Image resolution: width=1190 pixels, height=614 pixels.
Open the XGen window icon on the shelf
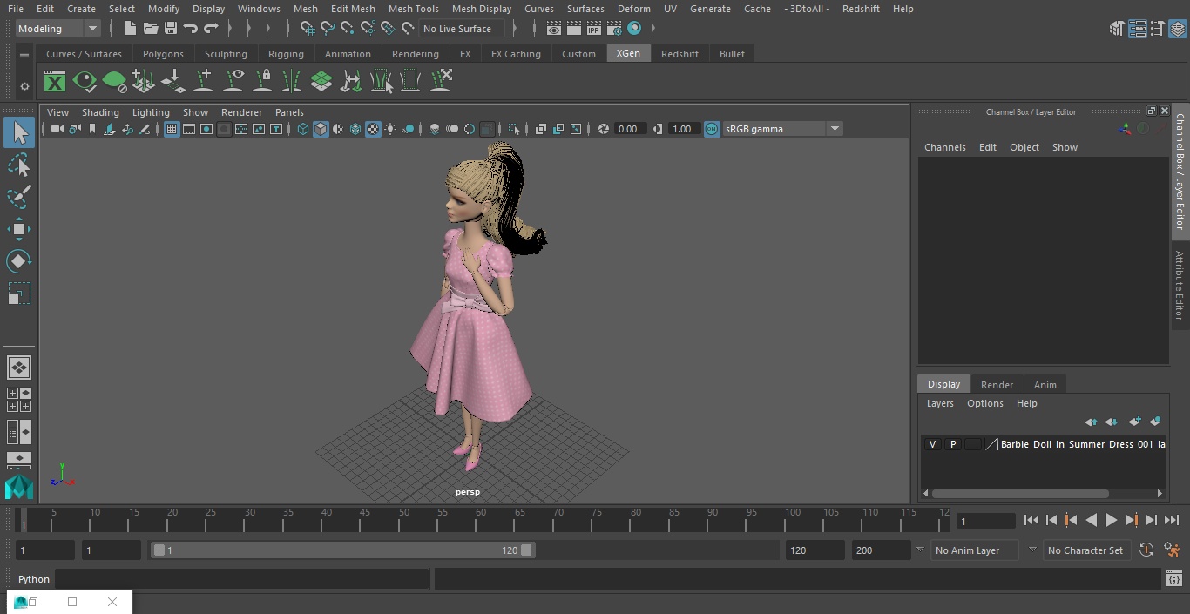click(55, 82)
